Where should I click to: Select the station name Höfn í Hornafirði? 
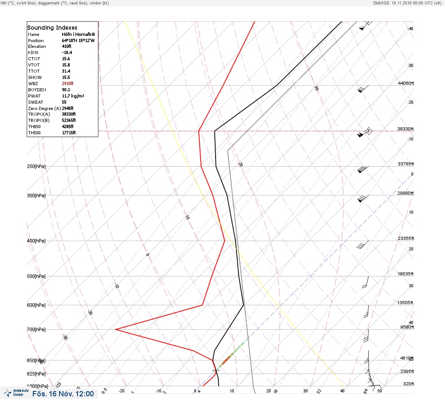[79, 34]
